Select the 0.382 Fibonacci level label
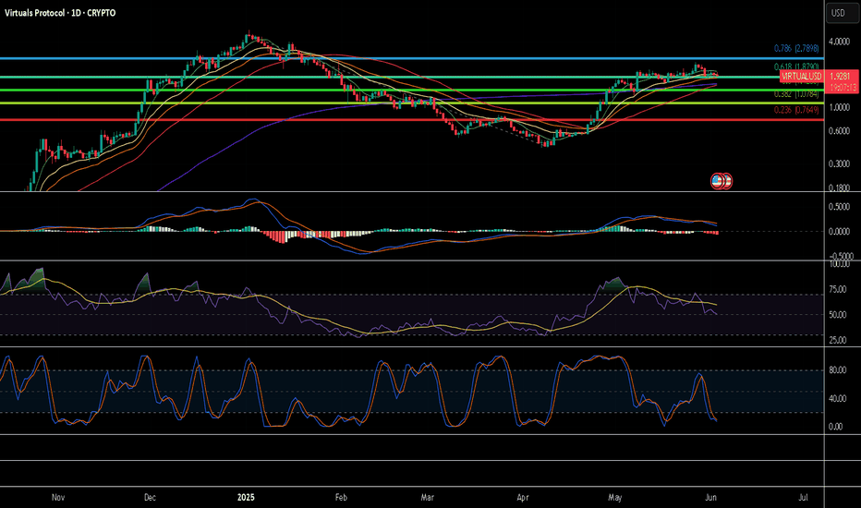The image size is (861, 508). pyautogui.click(x=794, y=94)
